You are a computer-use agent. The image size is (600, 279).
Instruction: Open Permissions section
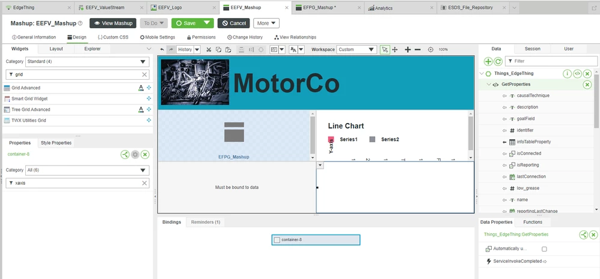tap(201, 37)
